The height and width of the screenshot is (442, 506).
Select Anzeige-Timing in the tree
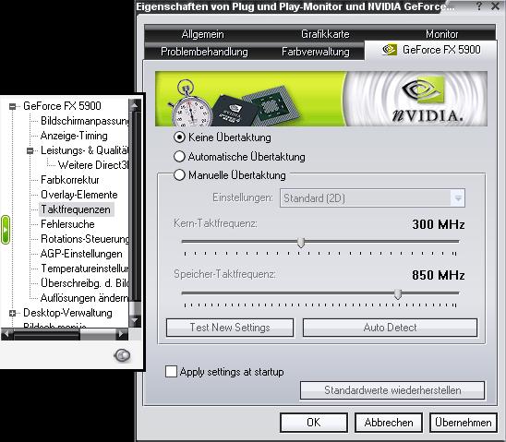[74, 136]
